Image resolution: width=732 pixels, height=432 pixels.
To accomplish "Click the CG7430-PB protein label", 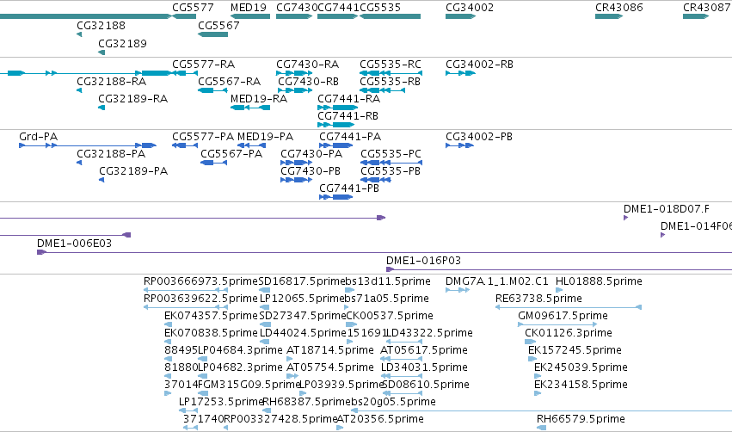I will click(311, 171).
